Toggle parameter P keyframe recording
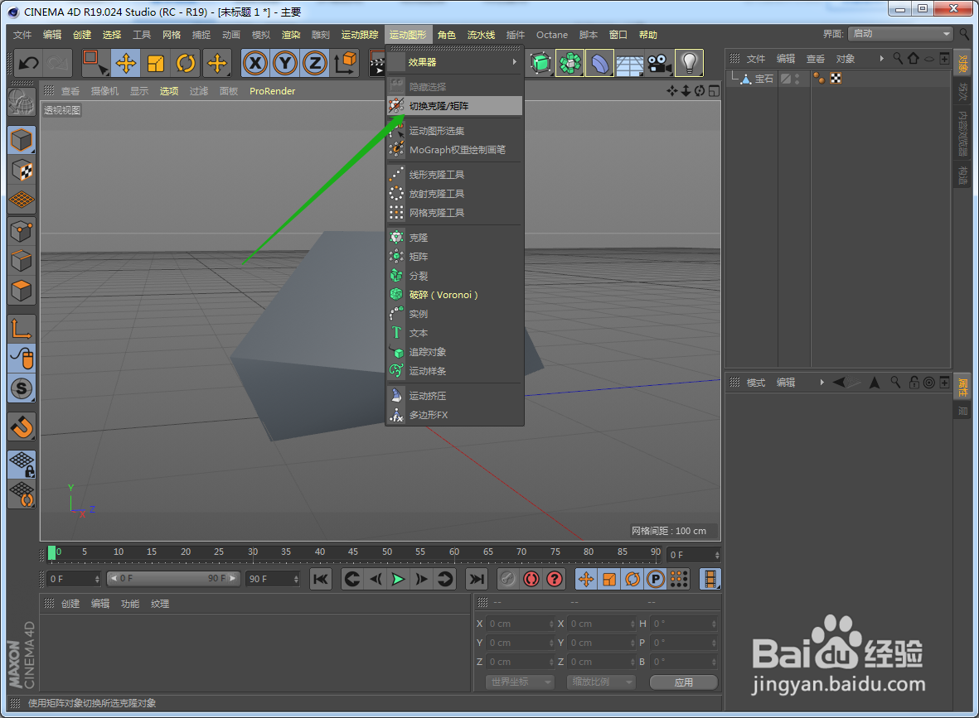This screenshot has height=718, width=979. (655, 579)
